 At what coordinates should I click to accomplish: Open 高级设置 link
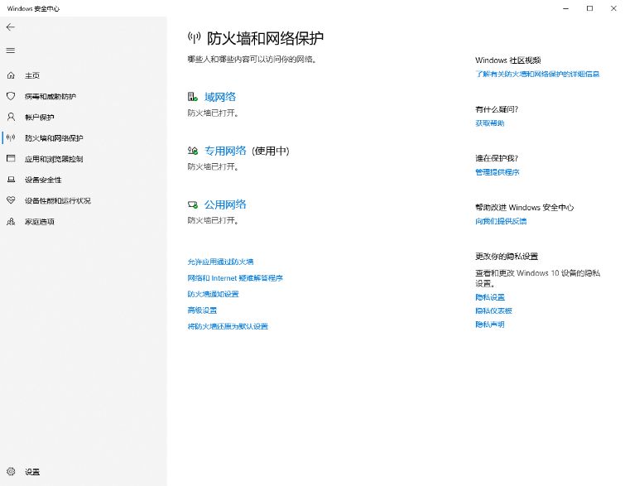[x=202, y=310]
